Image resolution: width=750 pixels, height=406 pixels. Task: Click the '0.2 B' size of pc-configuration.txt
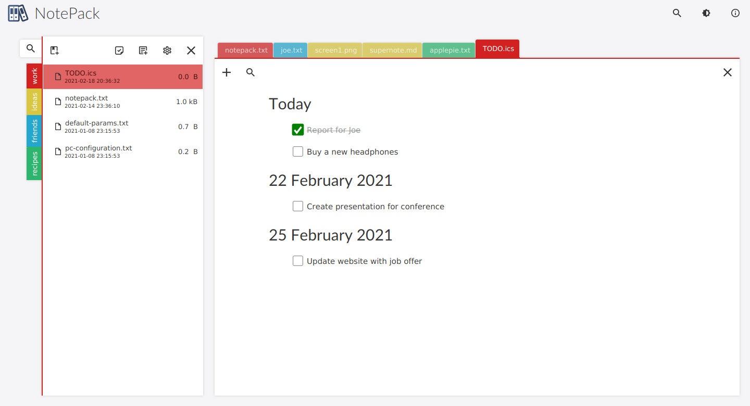click(x=188, y=151)
